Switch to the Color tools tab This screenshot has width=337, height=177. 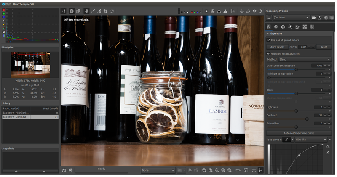tap(283, 26)
